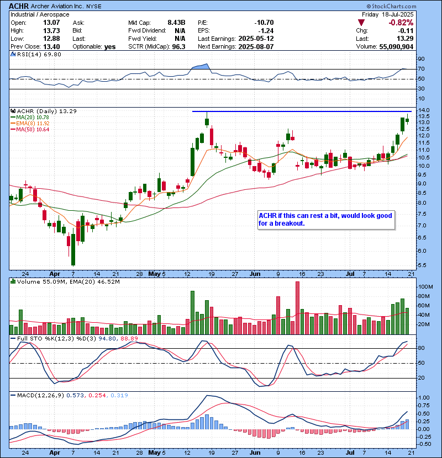Click the EPS value -1.24
Viewport: 442px width, 458px height.
pyautogui.click(x=266, y=31)
